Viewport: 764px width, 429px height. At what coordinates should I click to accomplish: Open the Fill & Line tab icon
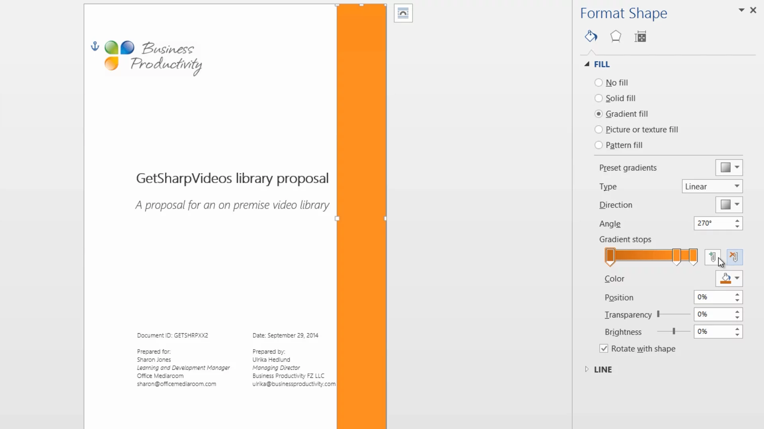tap(591, 37)
